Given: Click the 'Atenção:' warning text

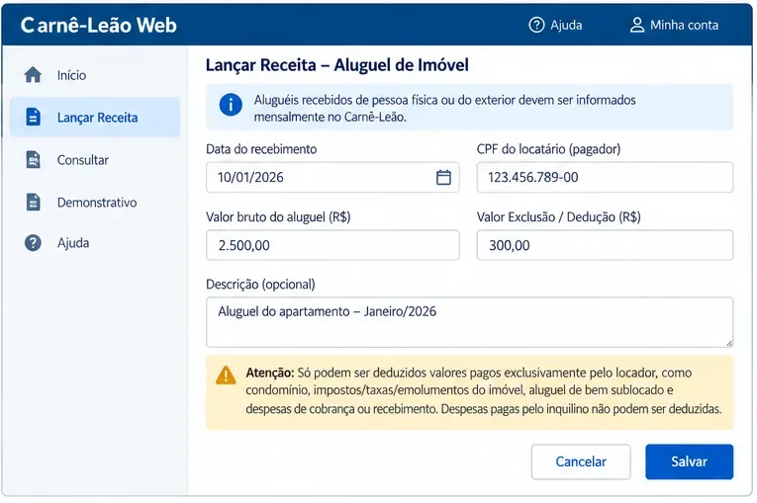Looking at the screenshot, I should [x=269, y=373].
